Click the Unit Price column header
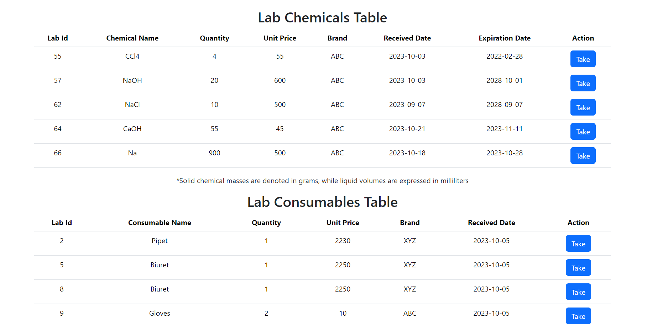The height and width of the screenshot is (326, 647). [280, 38]
